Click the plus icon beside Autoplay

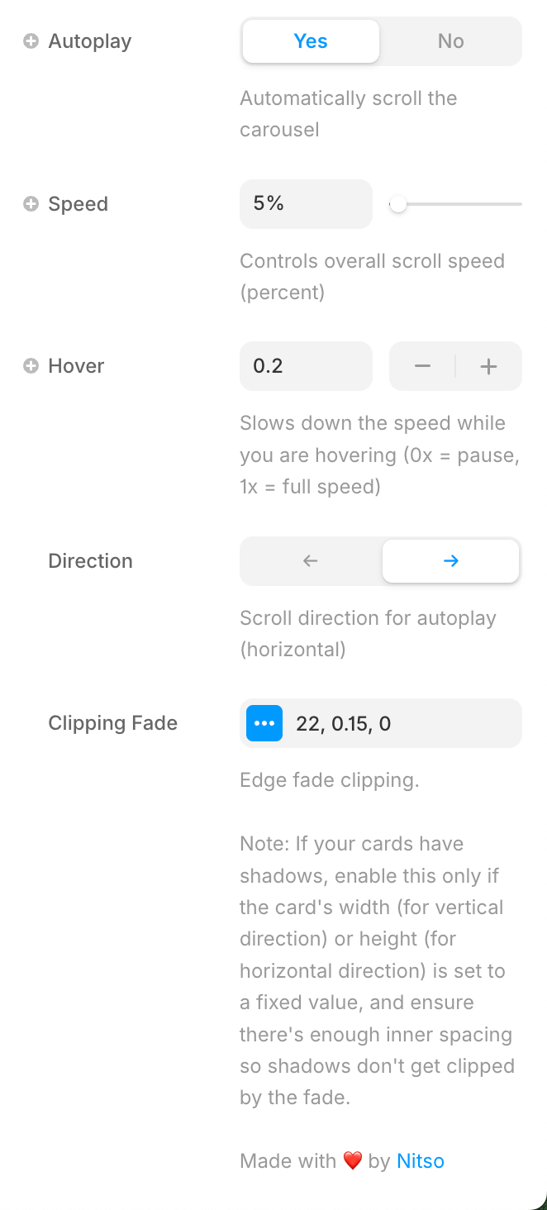[31, 41]
